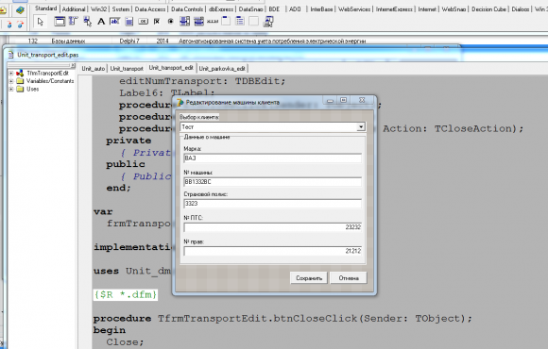Open the Выбор клиента combo box dropdown
The image size is (548, 349).
coord(361,127)
